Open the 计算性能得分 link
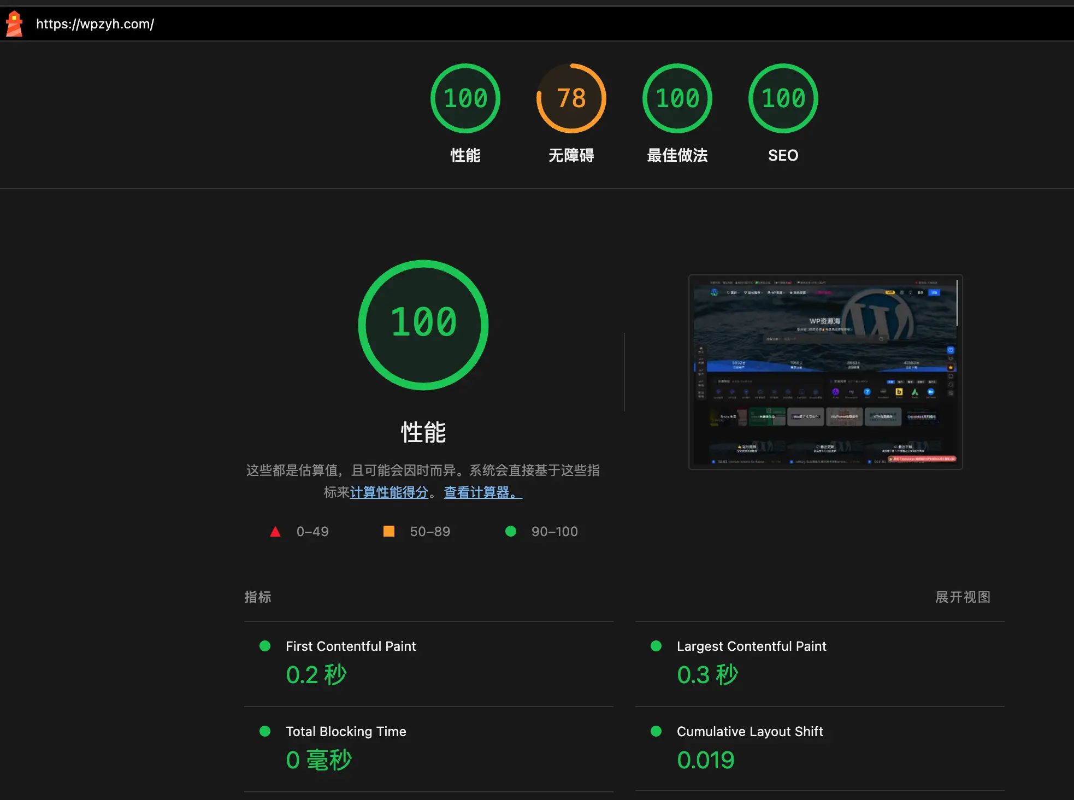The image size is (1074, 800). click(x=389, y=492)
